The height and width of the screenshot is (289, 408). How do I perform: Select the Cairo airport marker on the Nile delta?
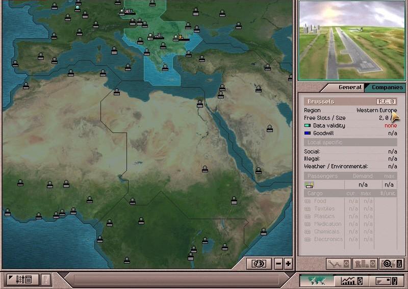200,103
